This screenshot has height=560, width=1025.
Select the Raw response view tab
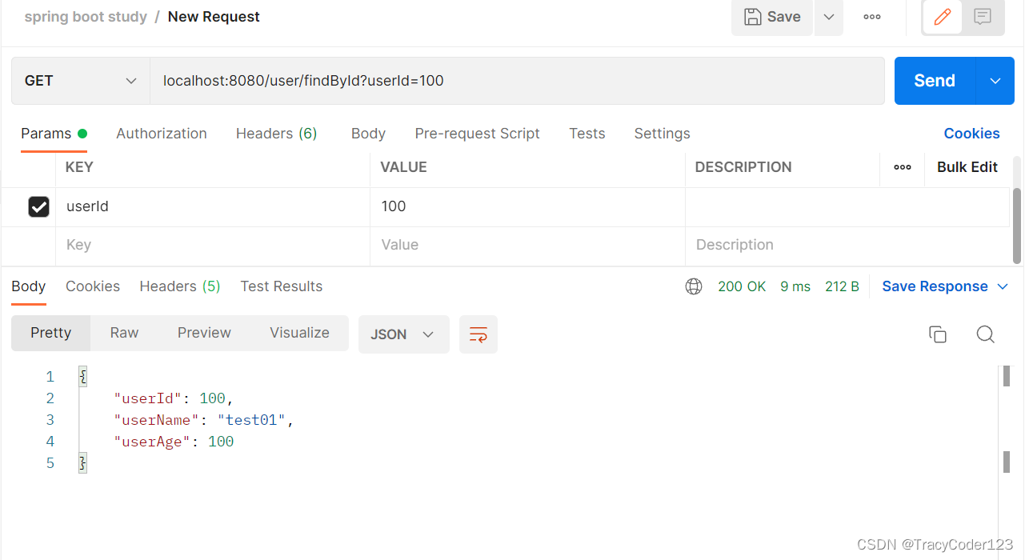(x=124, y=333)
